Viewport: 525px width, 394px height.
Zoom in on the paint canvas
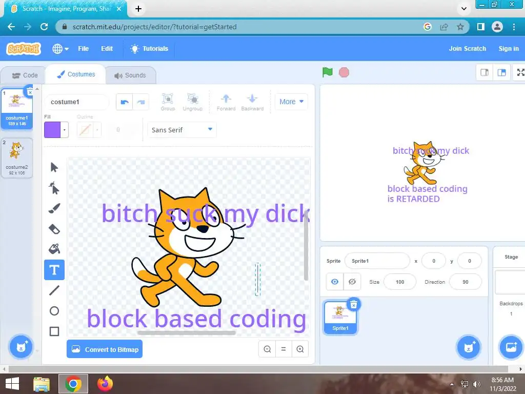(x=300, y=349)
